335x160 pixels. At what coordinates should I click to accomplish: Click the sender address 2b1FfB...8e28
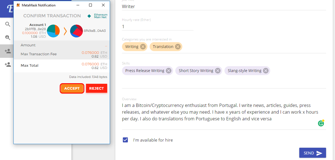tap(35, 29)
